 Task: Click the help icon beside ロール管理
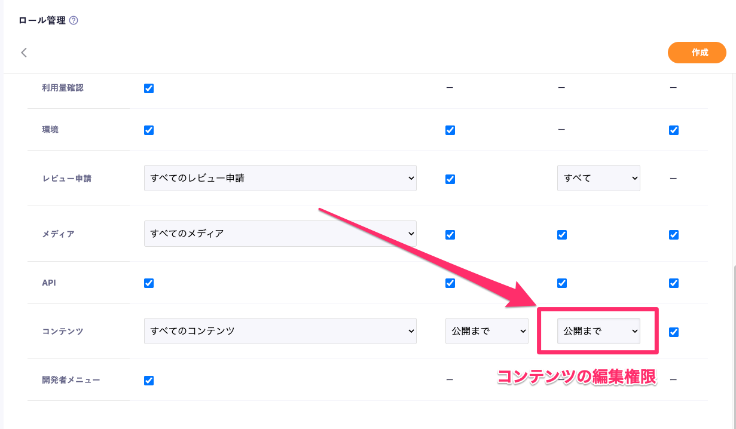(74, 20)
